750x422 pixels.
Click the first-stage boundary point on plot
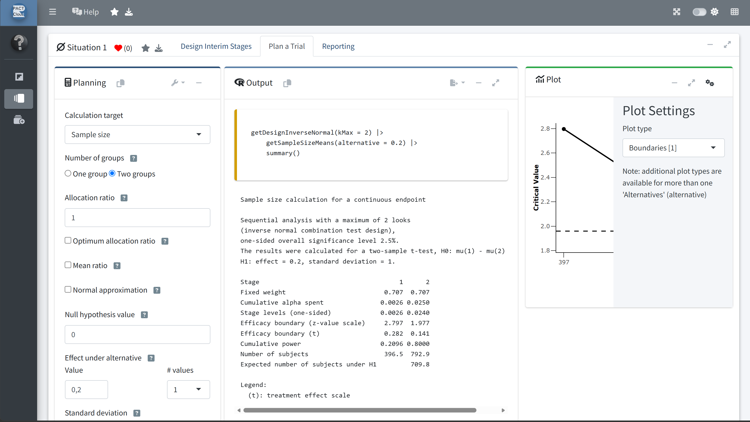(x=564, y=129)
